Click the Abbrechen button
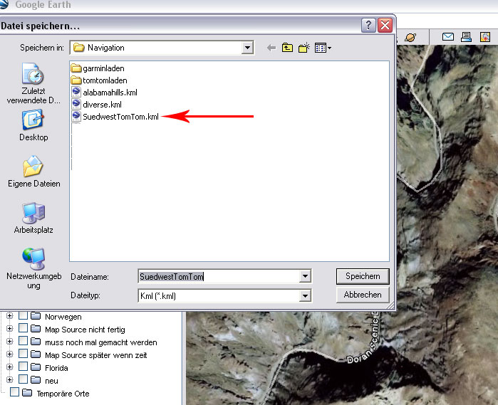Screen dimensions: 498x405 (363, 295)
